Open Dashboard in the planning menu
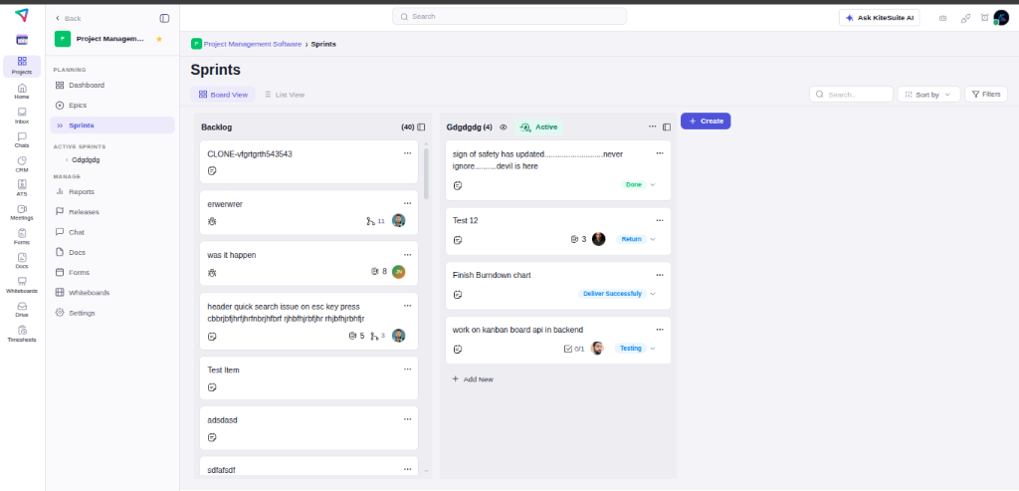1019x491 pixels. click(111, 86)
